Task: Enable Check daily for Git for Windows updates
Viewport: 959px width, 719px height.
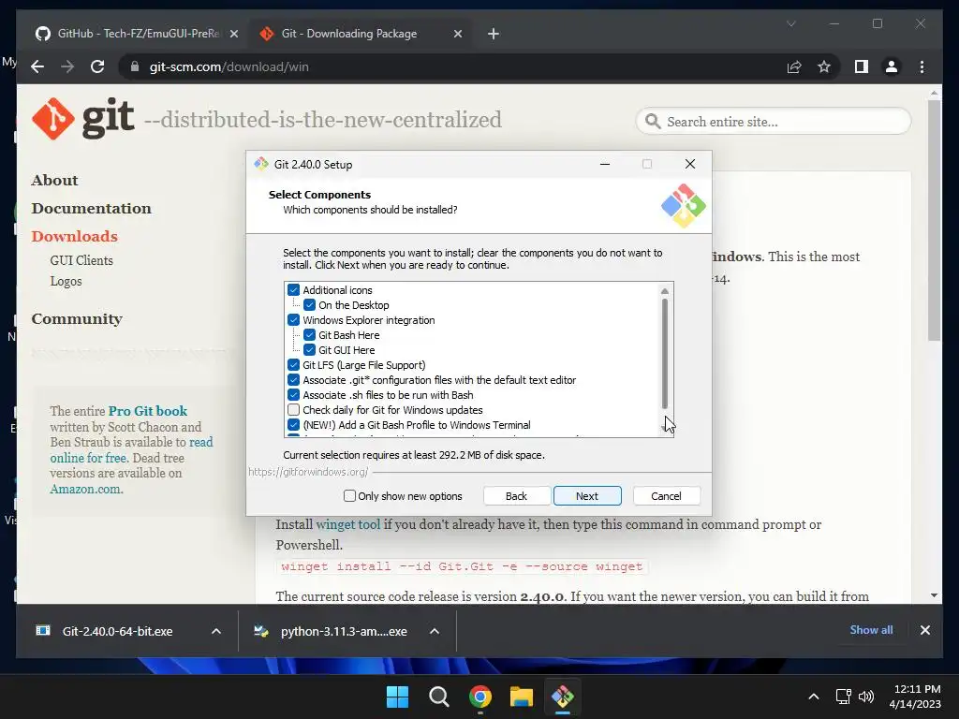Action: (293, 410)
